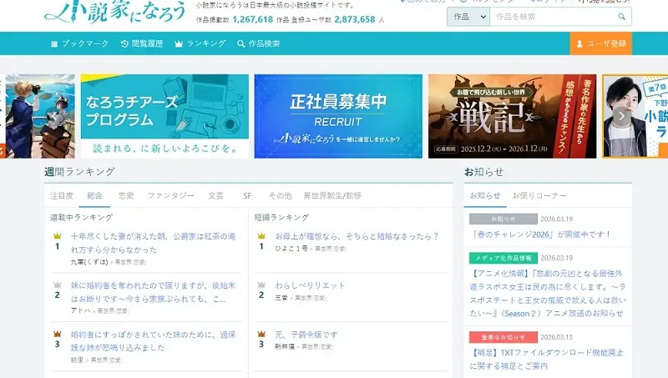Click the bronze crown of short-story rank 3
Screen dimensions: 668x378
point(261,334)
